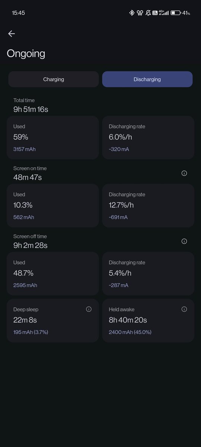Open info icon for Screen on time

click(184, 173)
